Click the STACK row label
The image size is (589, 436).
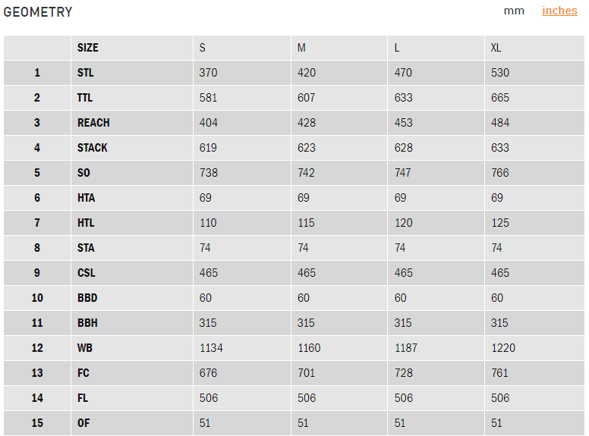pyautogui.click(x=93, y=148)
